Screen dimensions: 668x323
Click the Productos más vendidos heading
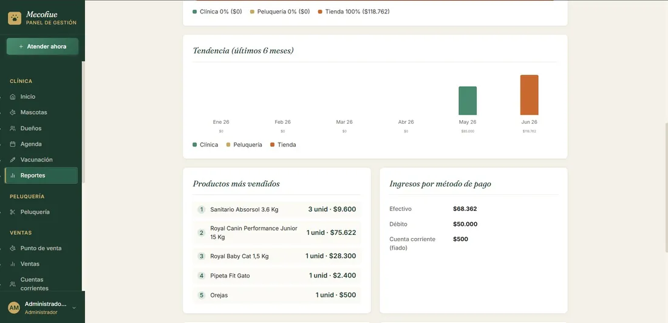[x=236, y=183]
